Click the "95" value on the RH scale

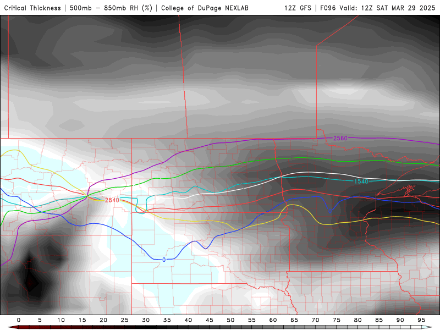[421, 320]
